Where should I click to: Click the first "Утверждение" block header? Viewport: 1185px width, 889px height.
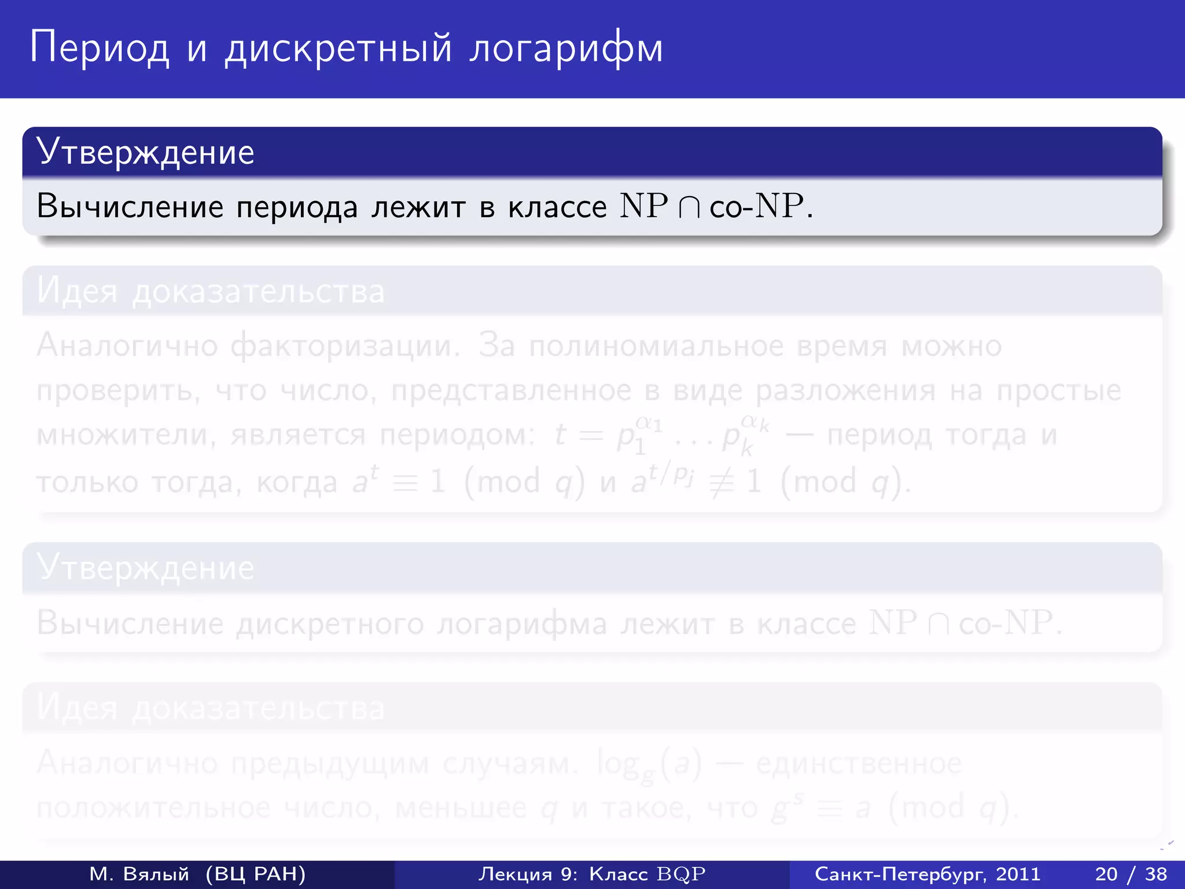click(x=592, y=152)
